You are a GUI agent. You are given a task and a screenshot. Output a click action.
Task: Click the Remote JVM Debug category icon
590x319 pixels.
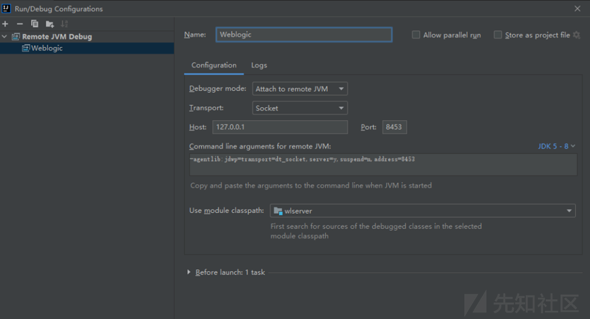pyautogui.click(x=16, y=36)
